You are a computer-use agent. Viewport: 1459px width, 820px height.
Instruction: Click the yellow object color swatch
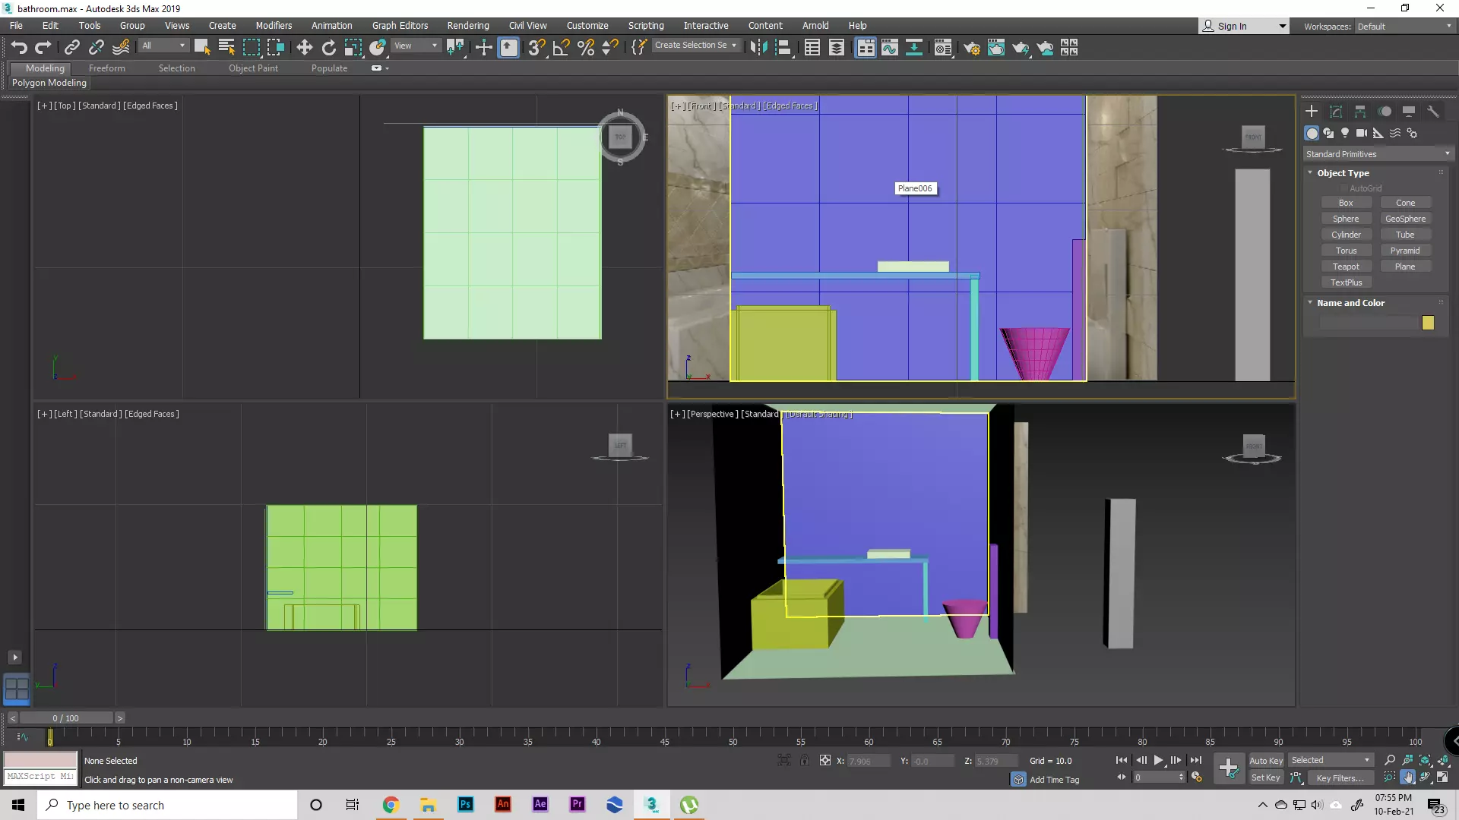click(1428, 323)
